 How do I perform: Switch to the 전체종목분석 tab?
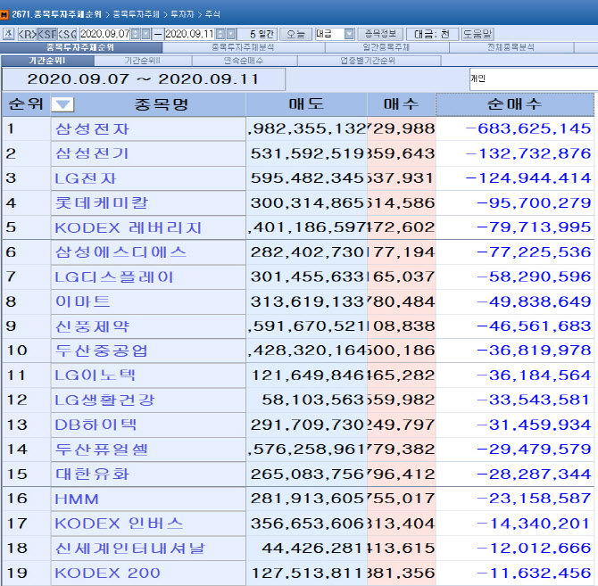coord(511,47)
